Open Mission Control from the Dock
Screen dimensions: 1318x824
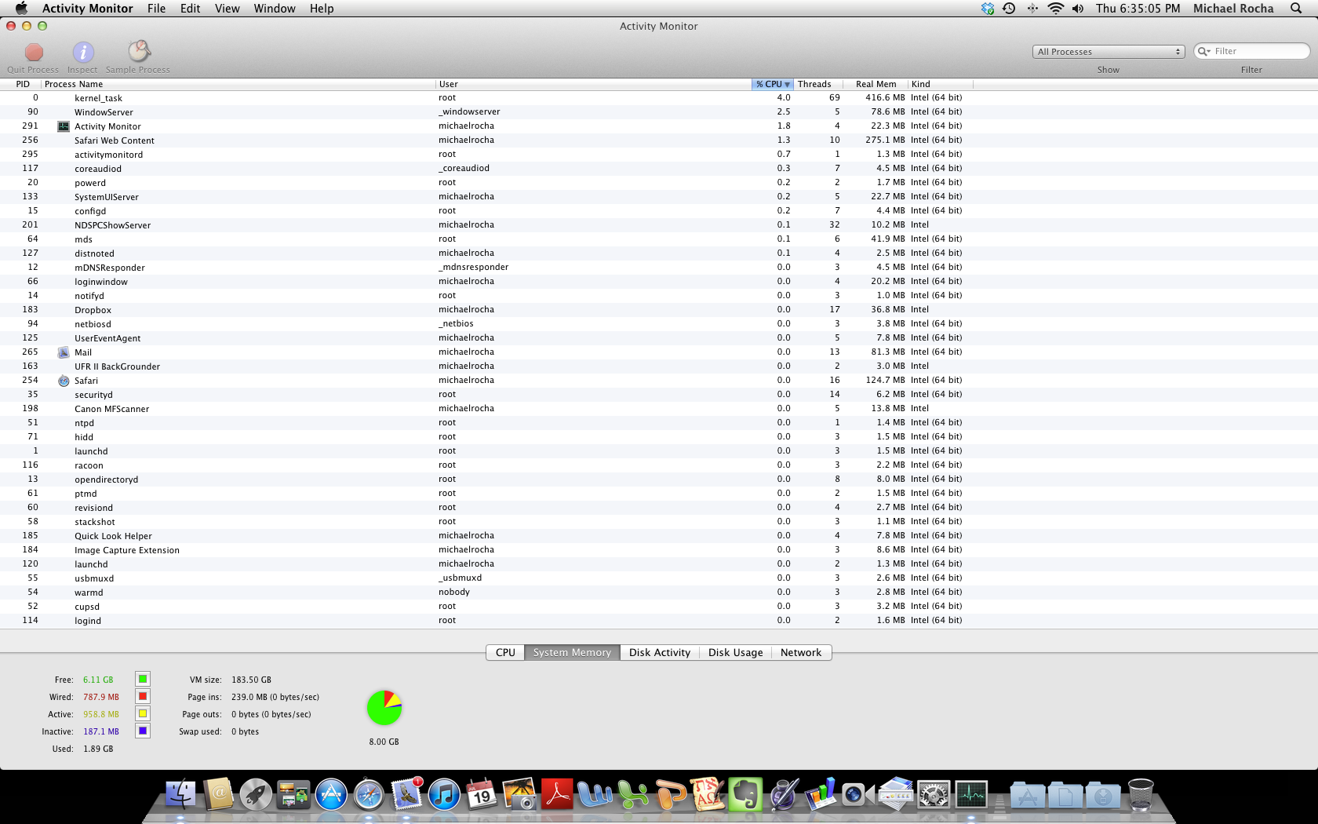(294, 795)
